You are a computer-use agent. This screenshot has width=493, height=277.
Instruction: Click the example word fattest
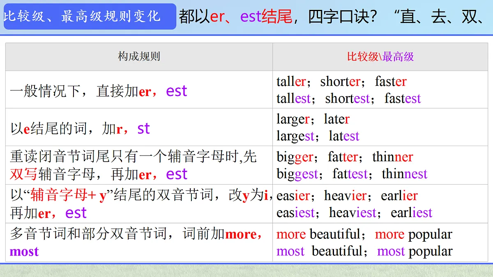[350, 174]
